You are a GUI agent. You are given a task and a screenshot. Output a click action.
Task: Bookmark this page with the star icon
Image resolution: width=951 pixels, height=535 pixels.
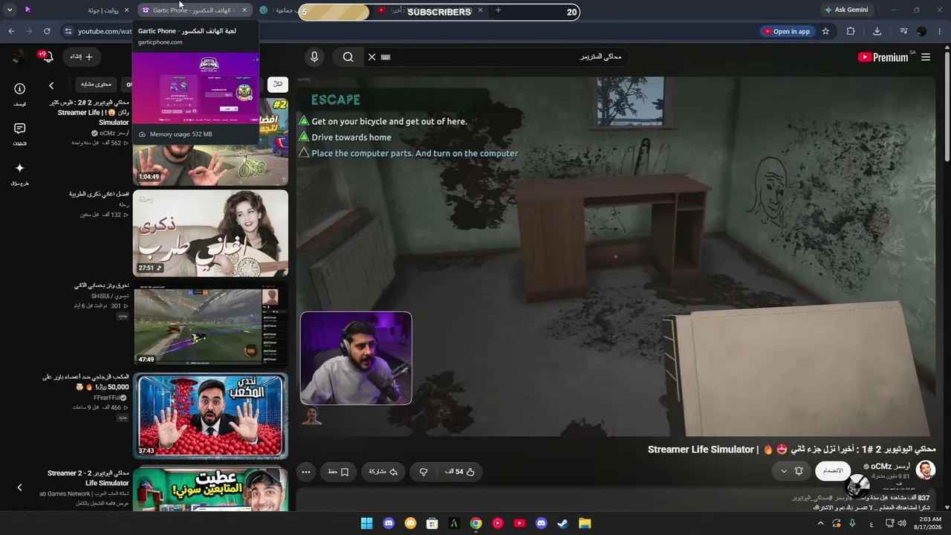825,31
